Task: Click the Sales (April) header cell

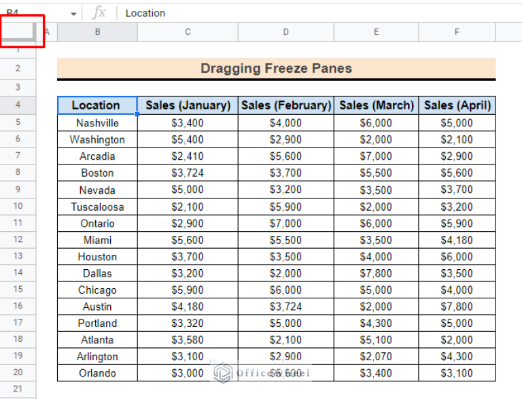Action: (457, 105)
